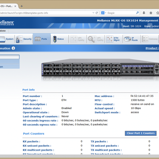Click 'receive on send on' flow-control value

tap(142, 104)
